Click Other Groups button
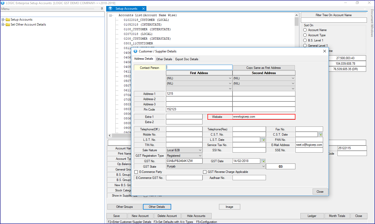The height and width of the screenshot is (224, 375). [125, 207]
